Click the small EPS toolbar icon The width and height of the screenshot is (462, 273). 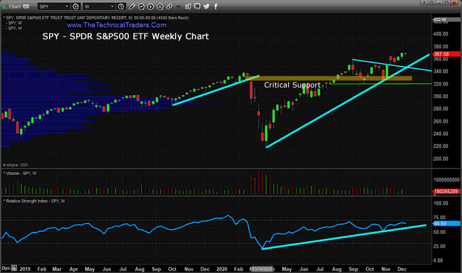coord(178,6)
